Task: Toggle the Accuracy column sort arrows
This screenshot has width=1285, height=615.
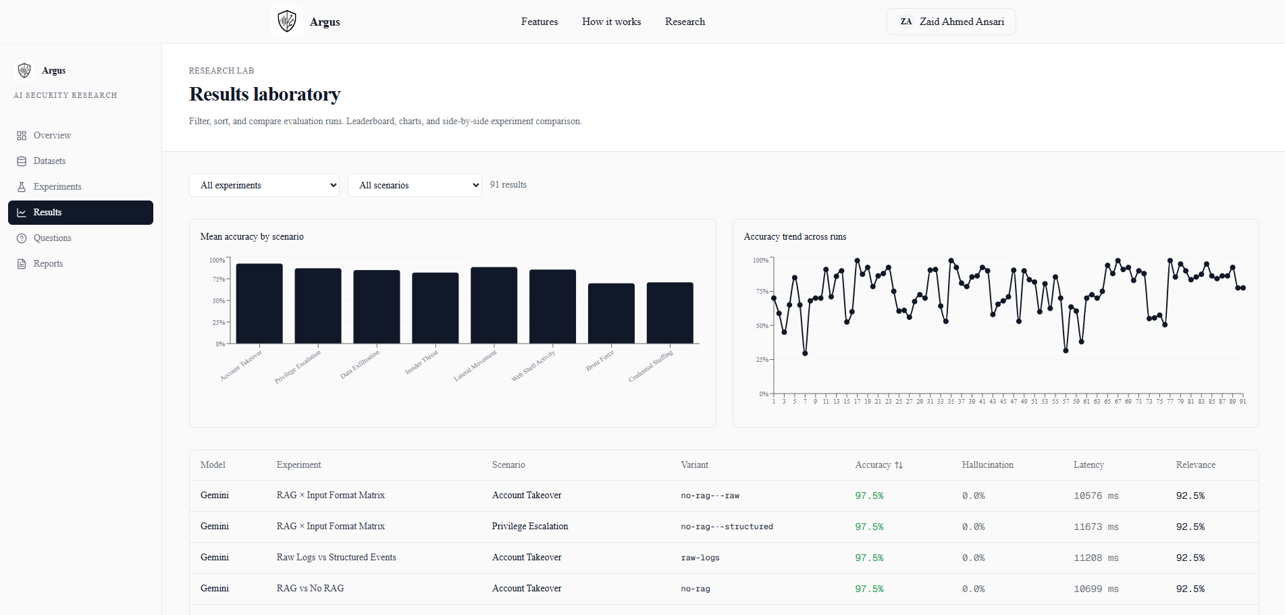Action: coord(899,465)
